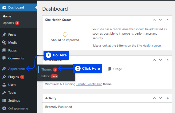Click the page icon beside 1 Page
175x113 pixels.
coord(109,69)
